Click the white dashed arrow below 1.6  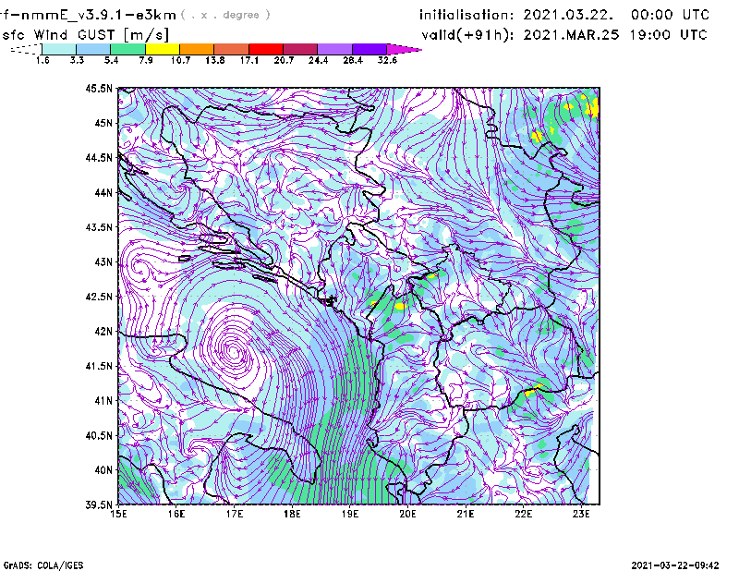(x=26, y=49)
